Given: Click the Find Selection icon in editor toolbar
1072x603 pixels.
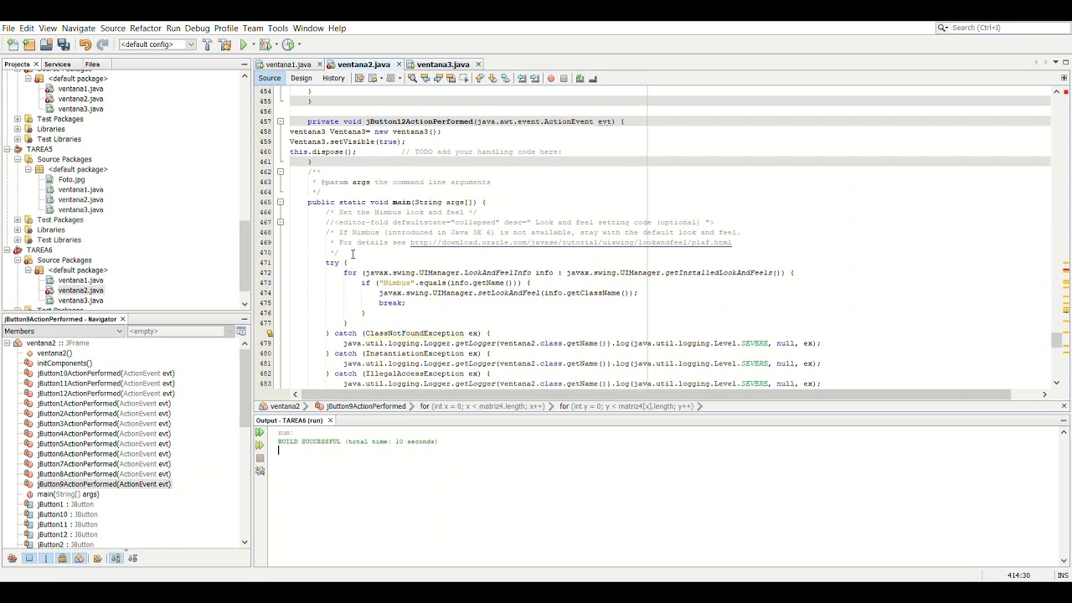Looking at the screenshot, I should 413,79.
